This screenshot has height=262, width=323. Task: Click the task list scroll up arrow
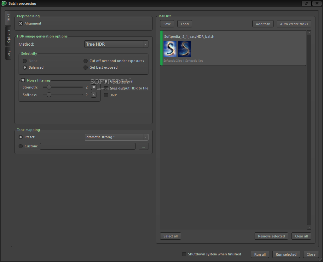[x=309, y=33]
